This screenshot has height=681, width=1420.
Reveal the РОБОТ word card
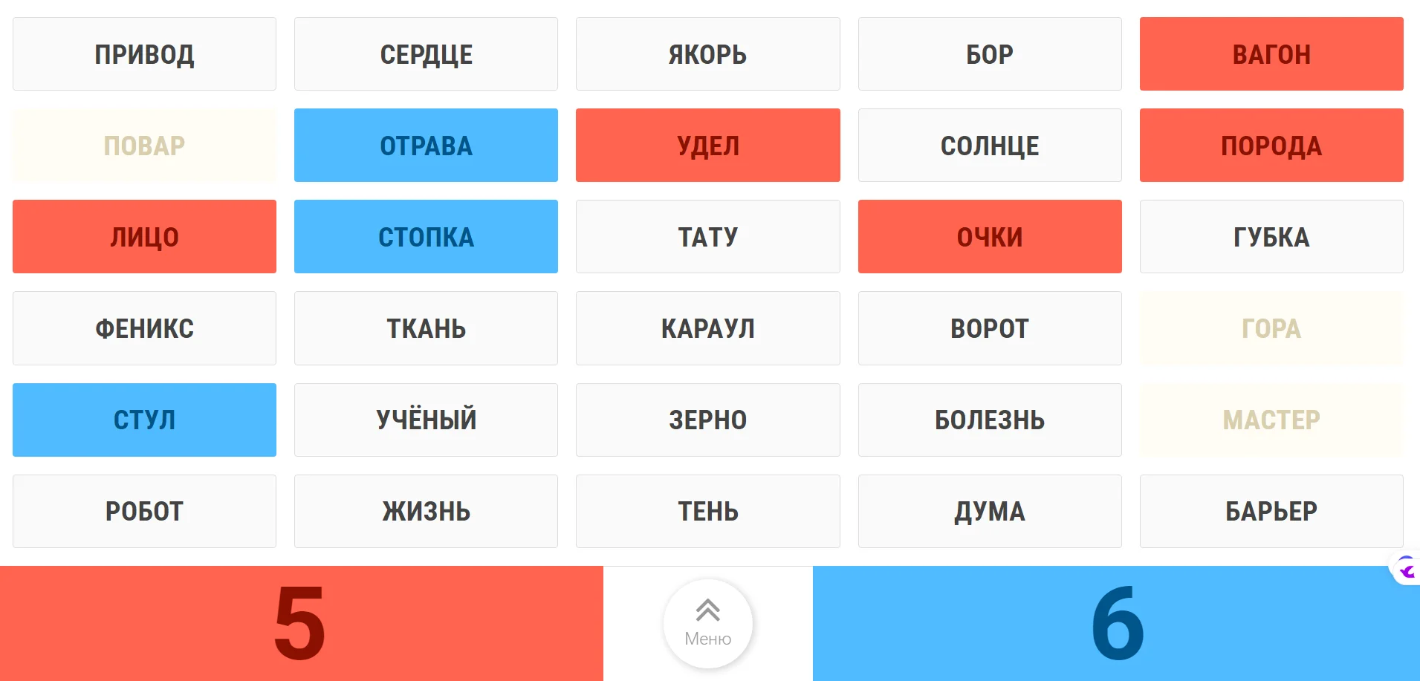144,511
